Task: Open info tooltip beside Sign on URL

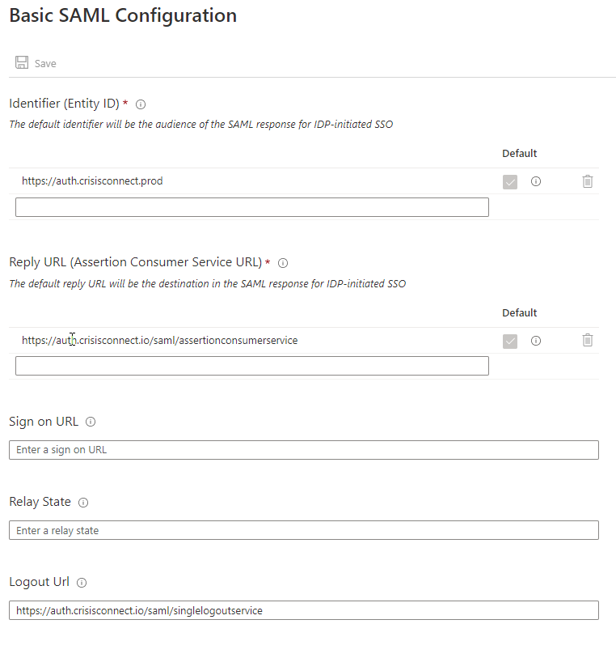Action: [x=91, y=422]
